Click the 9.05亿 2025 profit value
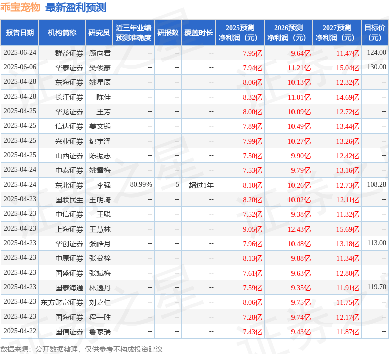The image size is (389, 354). tap(252, 229)
